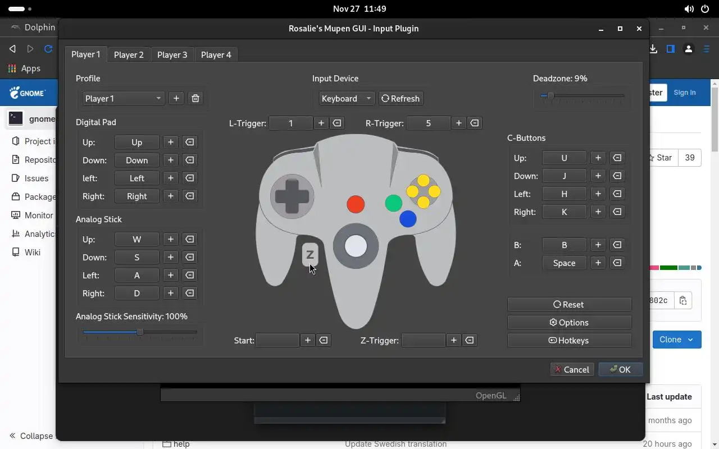
Task: Add binding for C-Buttons Left
Action: [598, 194]
